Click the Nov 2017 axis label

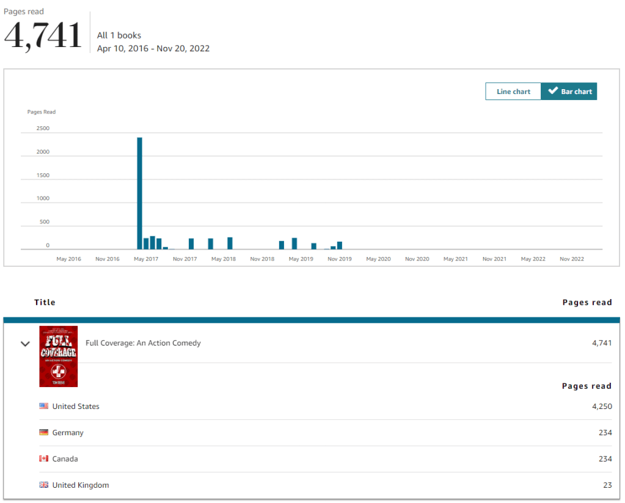185,259
